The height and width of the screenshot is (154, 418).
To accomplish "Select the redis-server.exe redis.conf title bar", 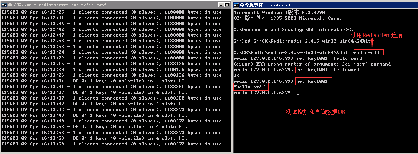I will (x=115, y=5).
